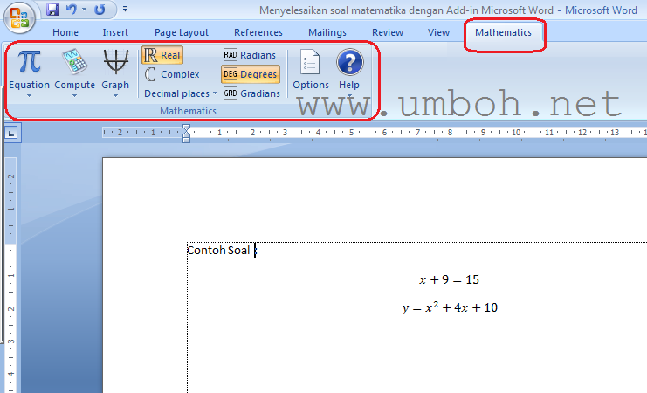647x393 pixels.
Task: Expand the Equation dropdown arrow
Action: tap(29, 96)
